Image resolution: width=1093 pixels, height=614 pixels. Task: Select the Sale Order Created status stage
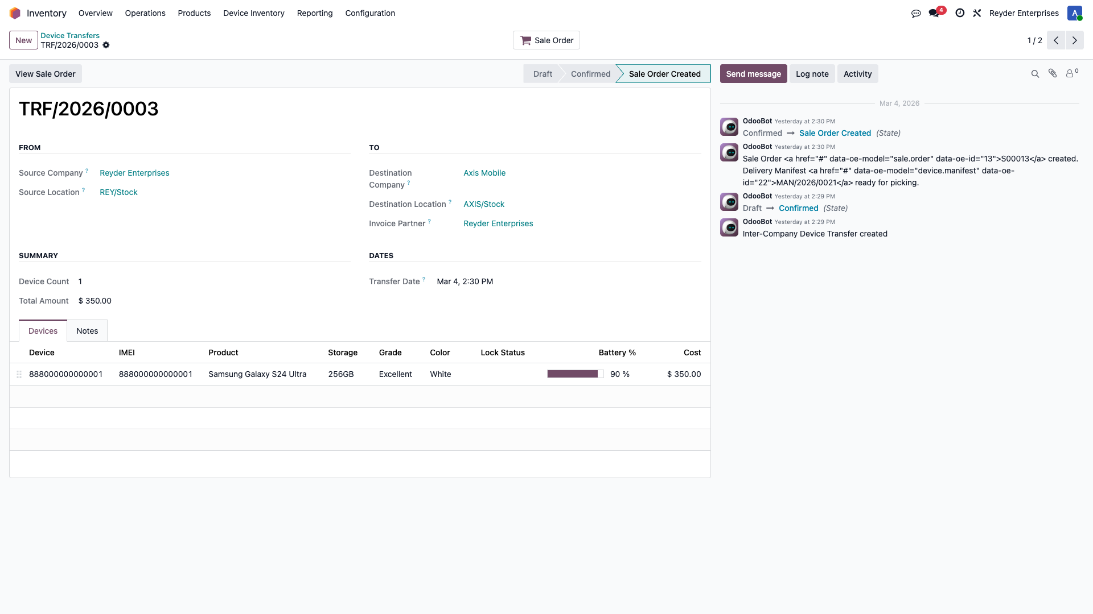664,74
